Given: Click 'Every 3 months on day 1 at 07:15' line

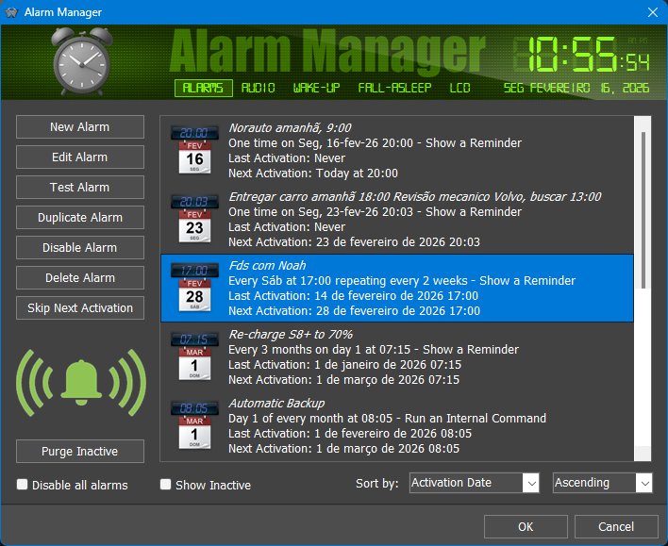Looking at the screenshot, I should [x=374, y=350].
